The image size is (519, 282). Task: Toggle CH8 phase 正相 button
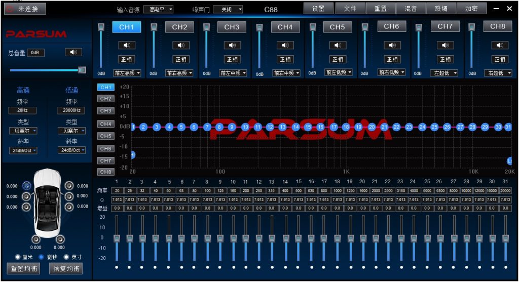pyautogui.click(x=499, y=59)
